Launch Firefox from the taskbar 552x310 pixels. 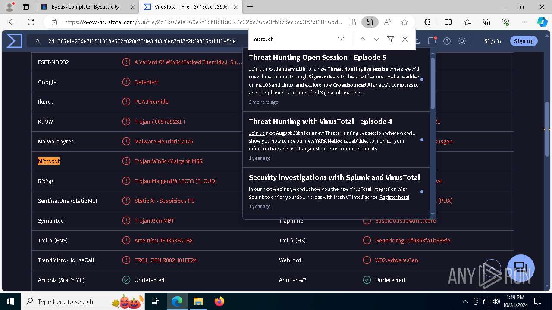[x=220, y=301]
